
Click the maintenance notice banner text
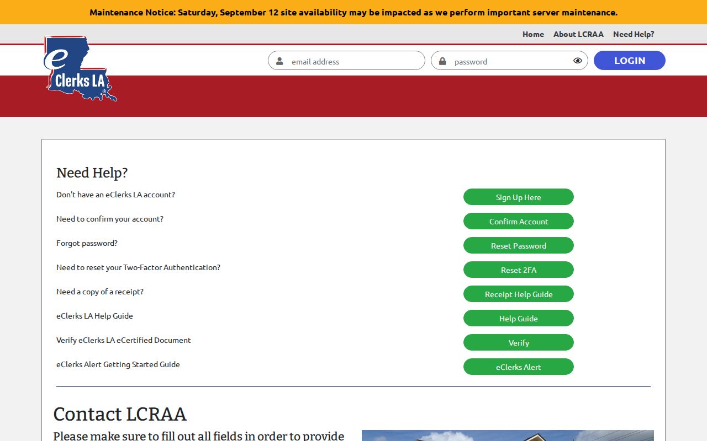click(353, 12)
